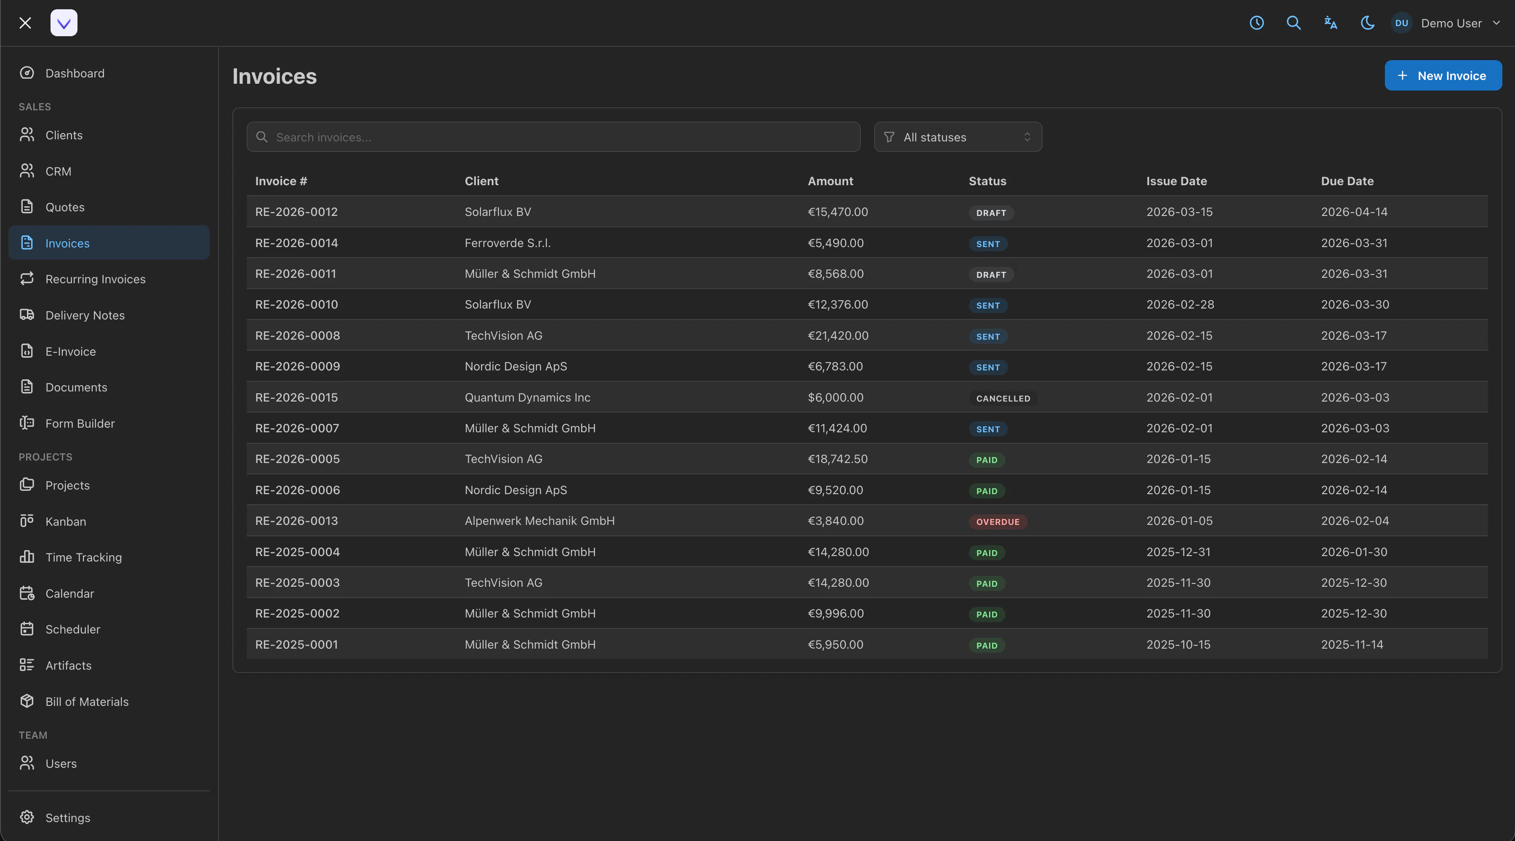The width and height of the screenshot is (1515, 841).
Task: Open Clients from the sidebar
Action: (x=109, y=135)
